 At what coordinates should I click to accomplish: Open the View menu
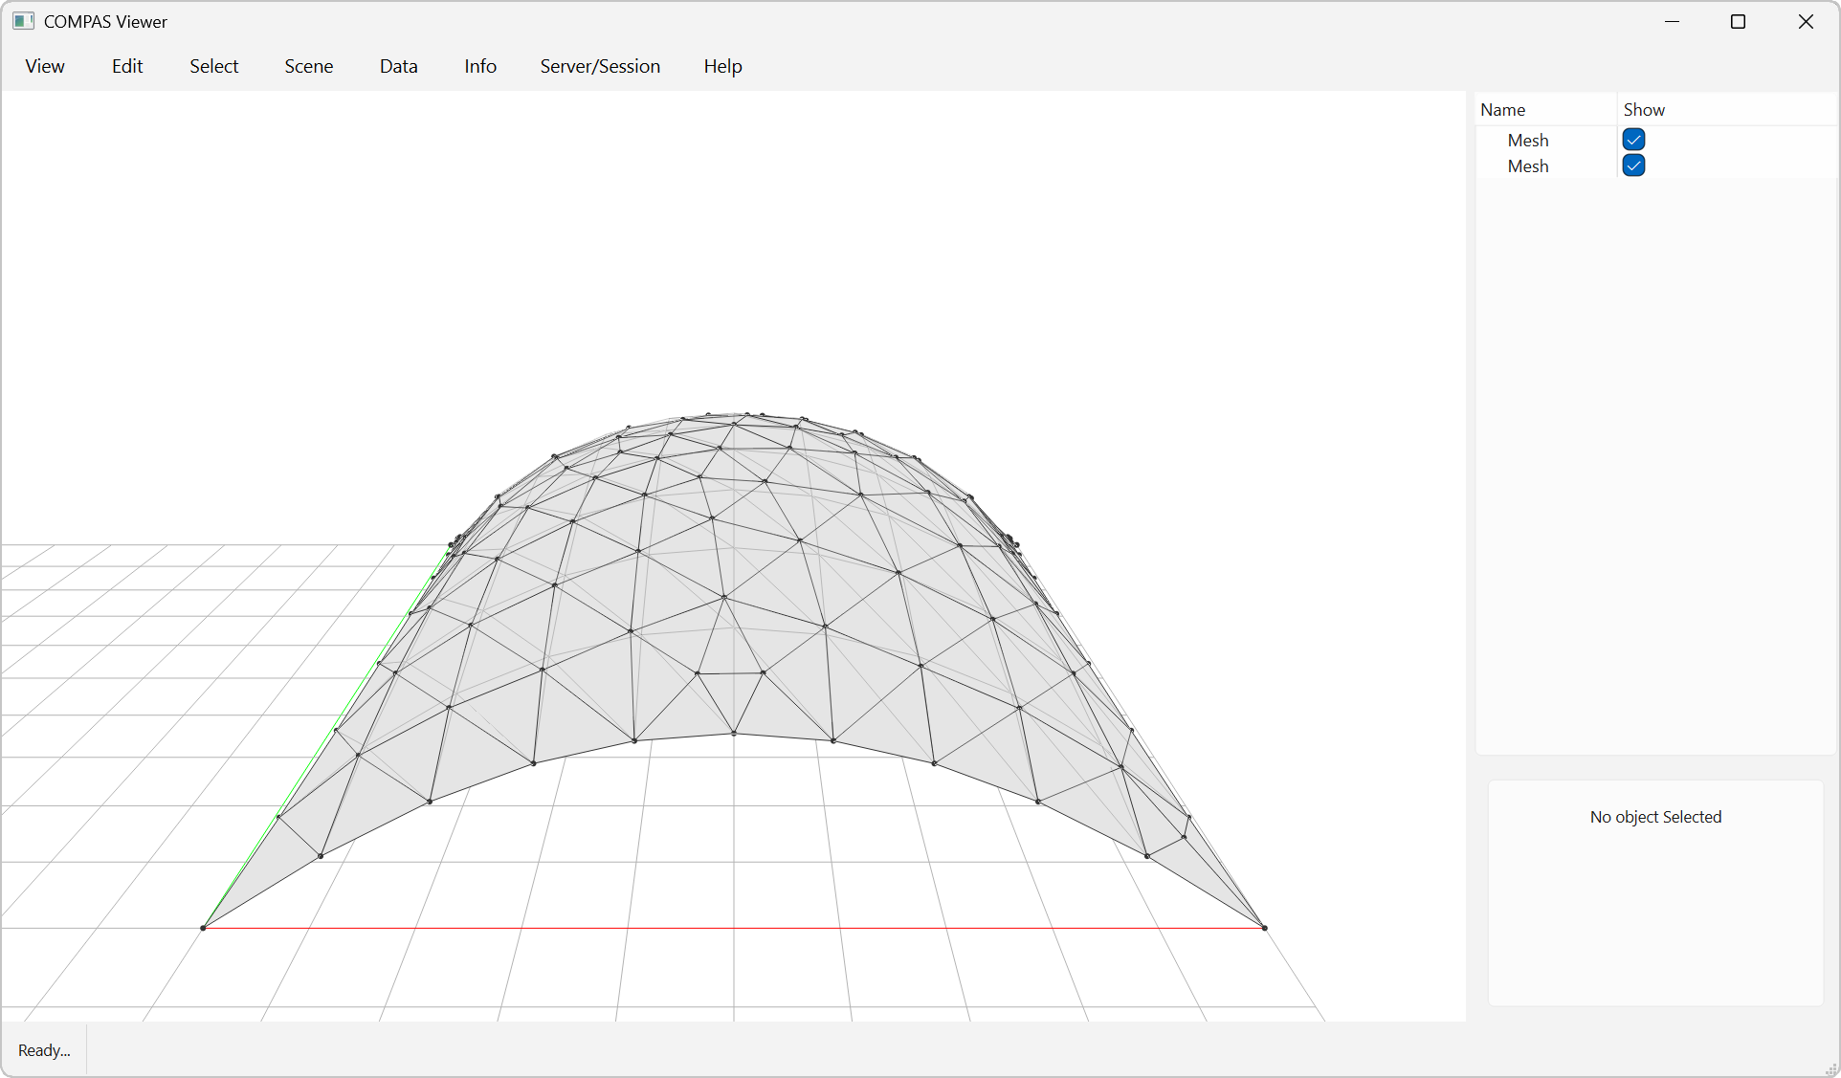coord(45,66)
